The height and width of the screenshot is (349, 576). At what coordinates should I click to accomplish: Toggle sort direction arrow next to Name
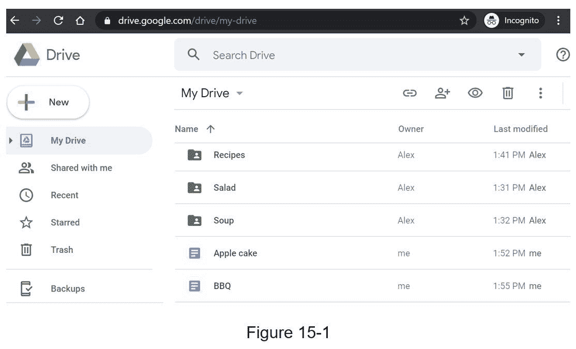tap(210, 129)
